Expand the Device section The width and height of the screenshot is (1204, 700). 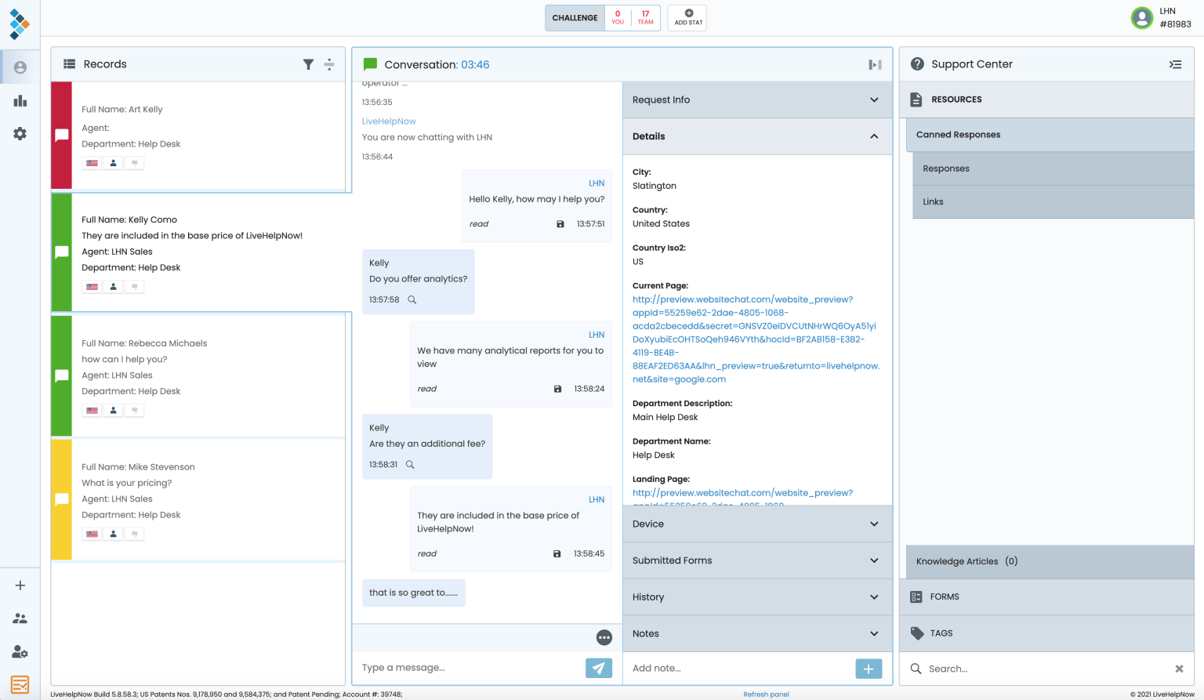click(x=873, y=524)
